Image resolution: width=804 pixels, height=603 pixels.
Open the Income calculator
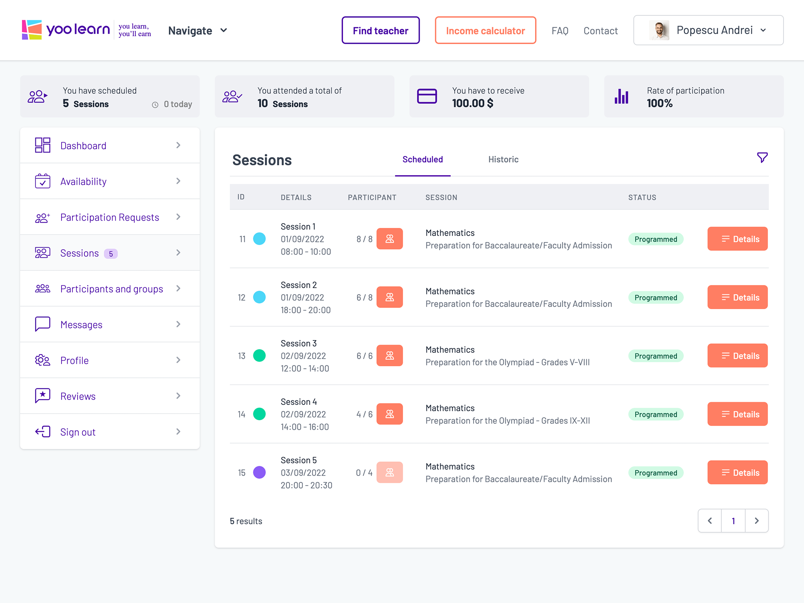[x=485, y=31]
